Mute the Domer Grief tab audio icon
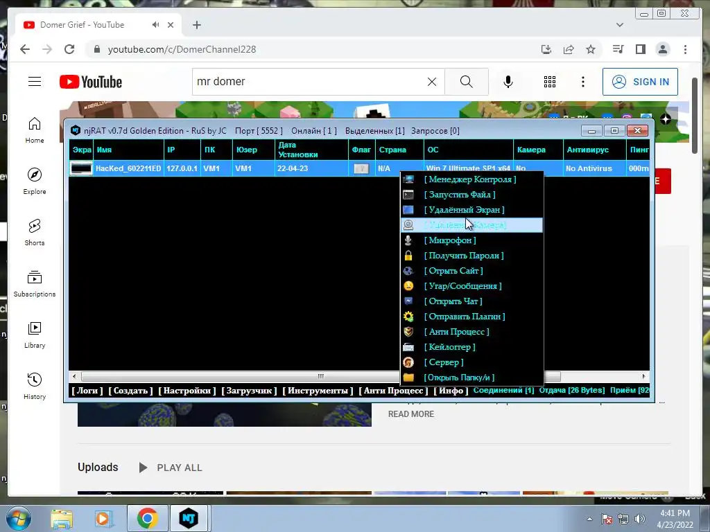Image resolution: width=710 pixels, height=532 pixels. pyautogui.click(x=156, y=25)
